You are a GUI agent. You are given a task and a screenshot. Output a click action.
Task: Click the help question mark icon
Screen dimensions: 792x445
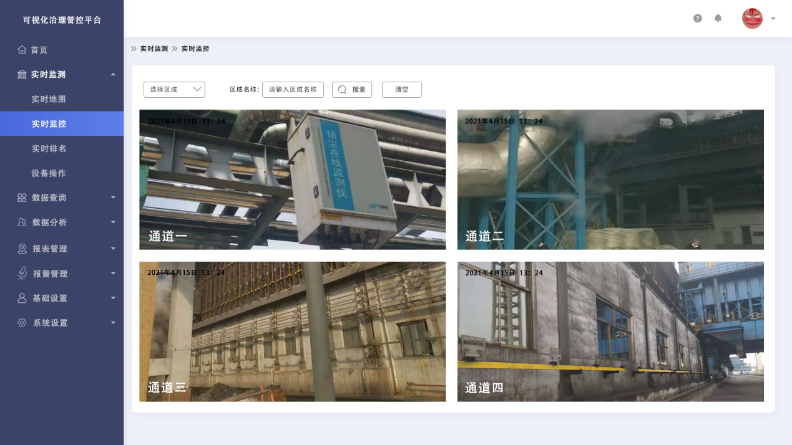point(698,19)
